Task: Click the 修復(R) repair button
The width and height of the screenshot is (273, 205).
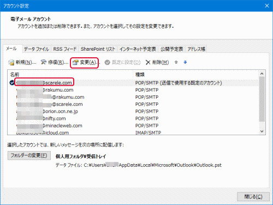Action: pyautogui.click(x=55, y=62)
